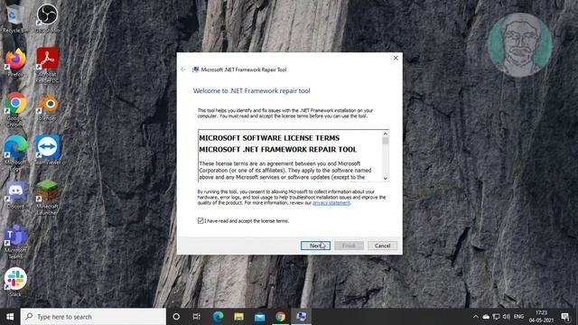Open Task View from taskbar

pos(197,317)
